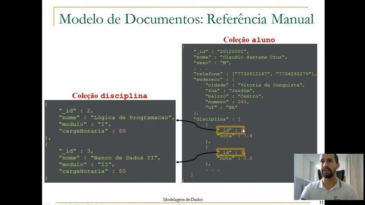Click the cidade "Vitoria da Conquista" line
Image resolution: width=365 pixels, height=205 pixels.
click(255, 85)
